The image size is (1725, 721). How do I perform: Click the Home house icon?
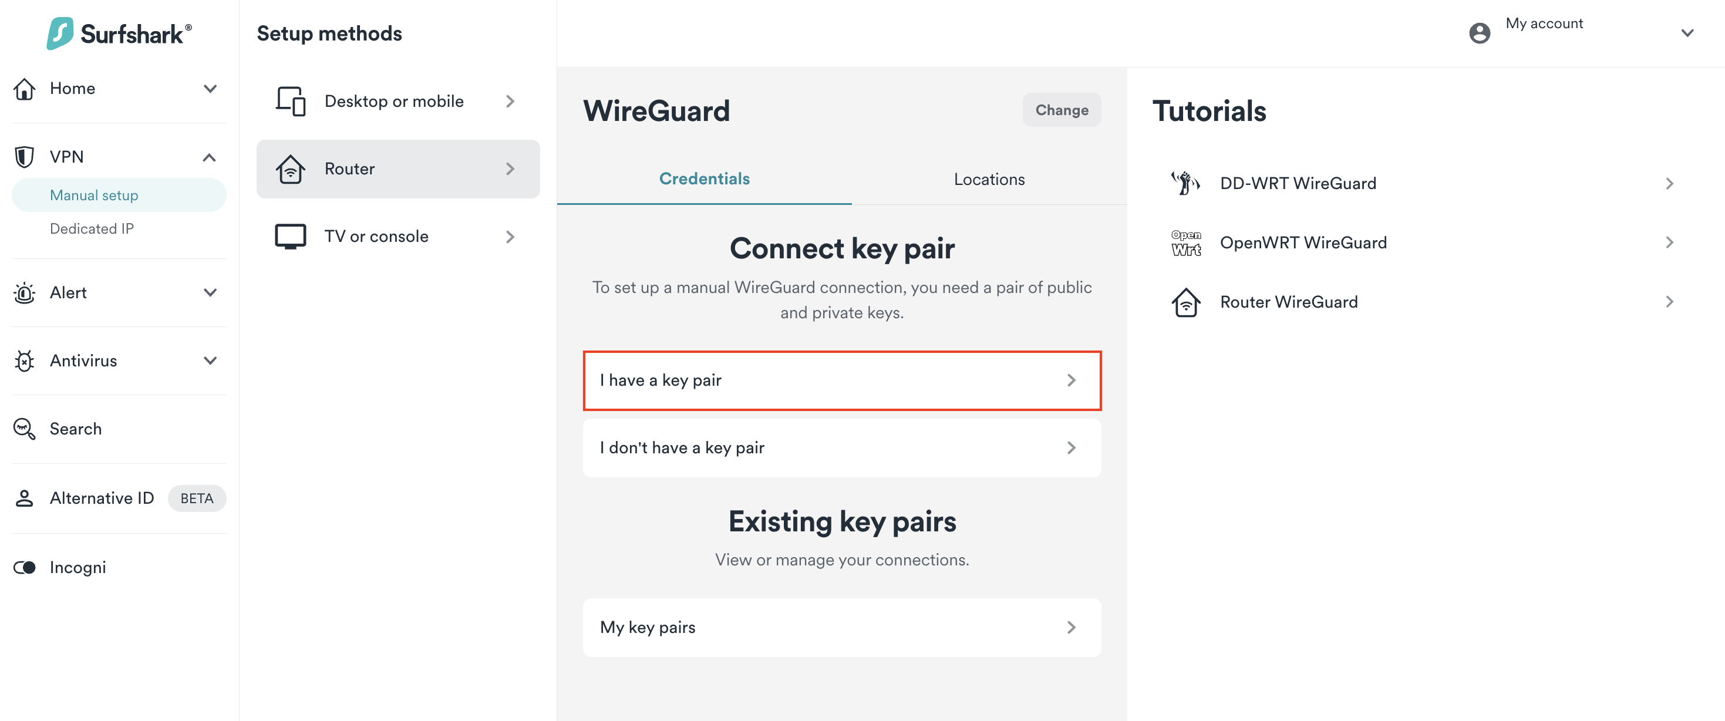point(25,89)
